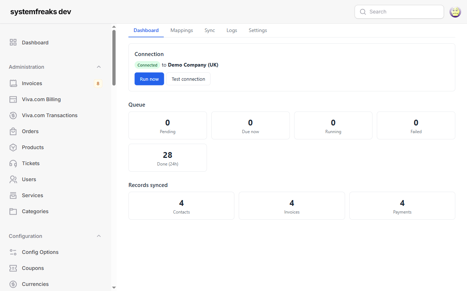Click the Test connection button
Image resolution: width=467 pixels, height=291 pixels.
point(188,79)
